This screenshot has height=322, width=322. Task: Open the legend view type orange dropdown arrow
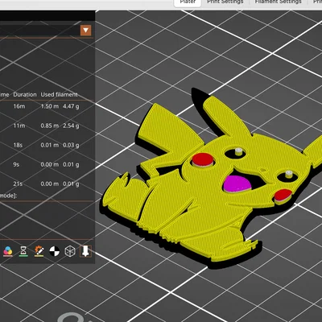86,31
